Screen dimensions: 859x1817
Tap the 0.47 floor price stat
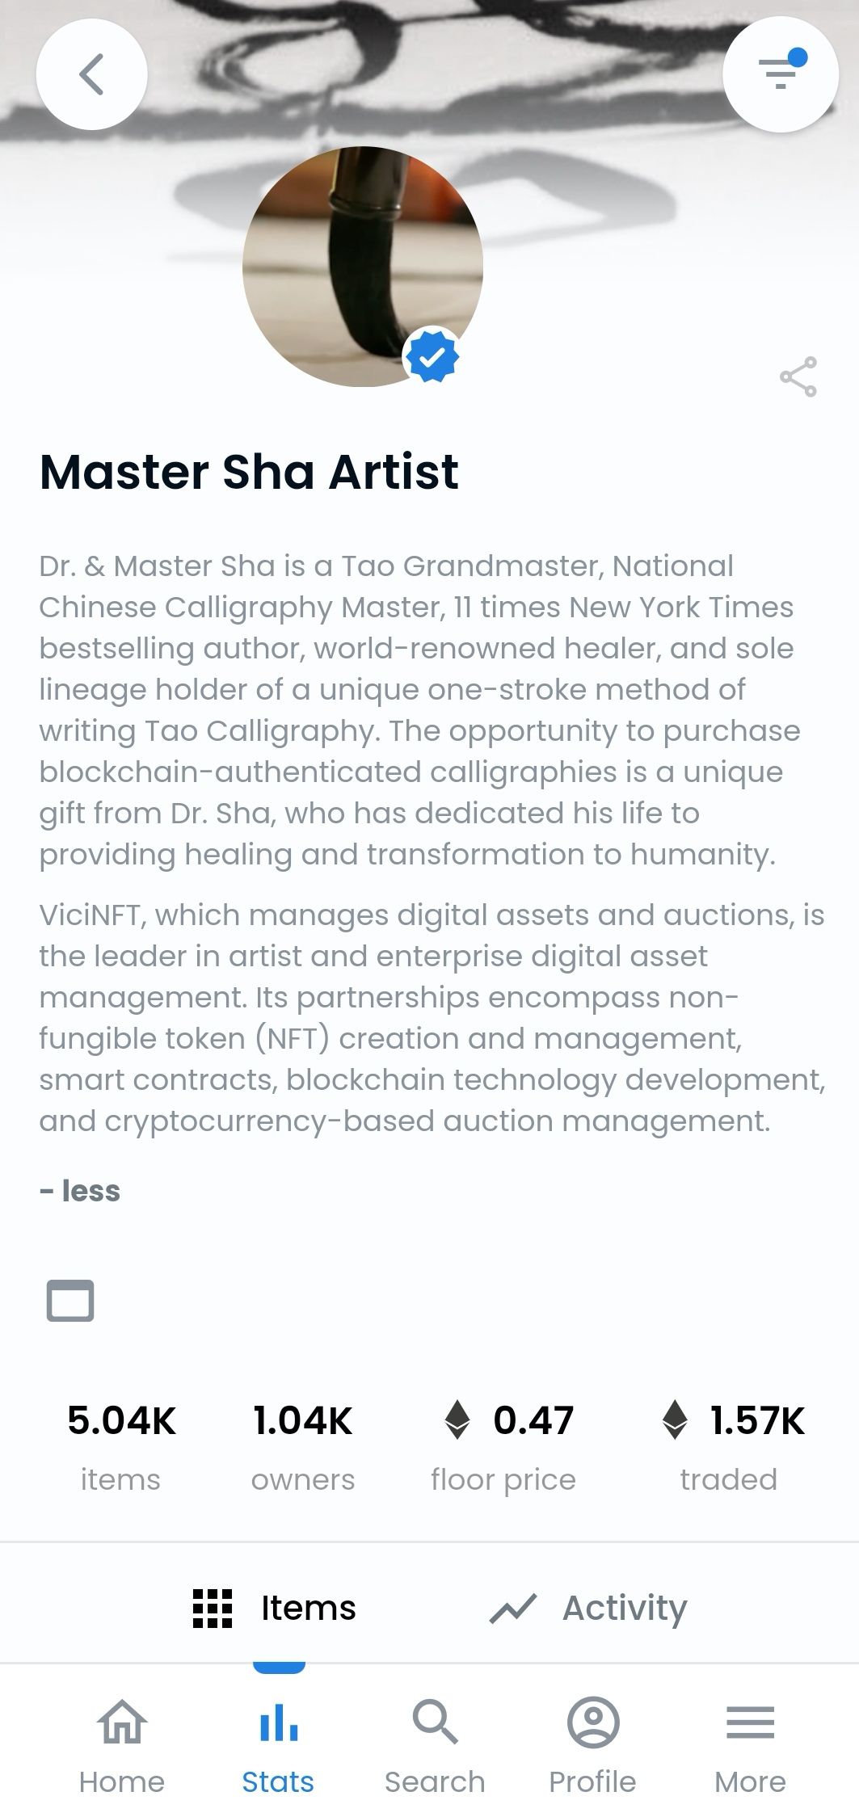tap(503, 1446)
